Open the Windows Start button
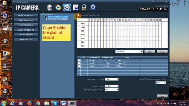 [x=4, y=103]
